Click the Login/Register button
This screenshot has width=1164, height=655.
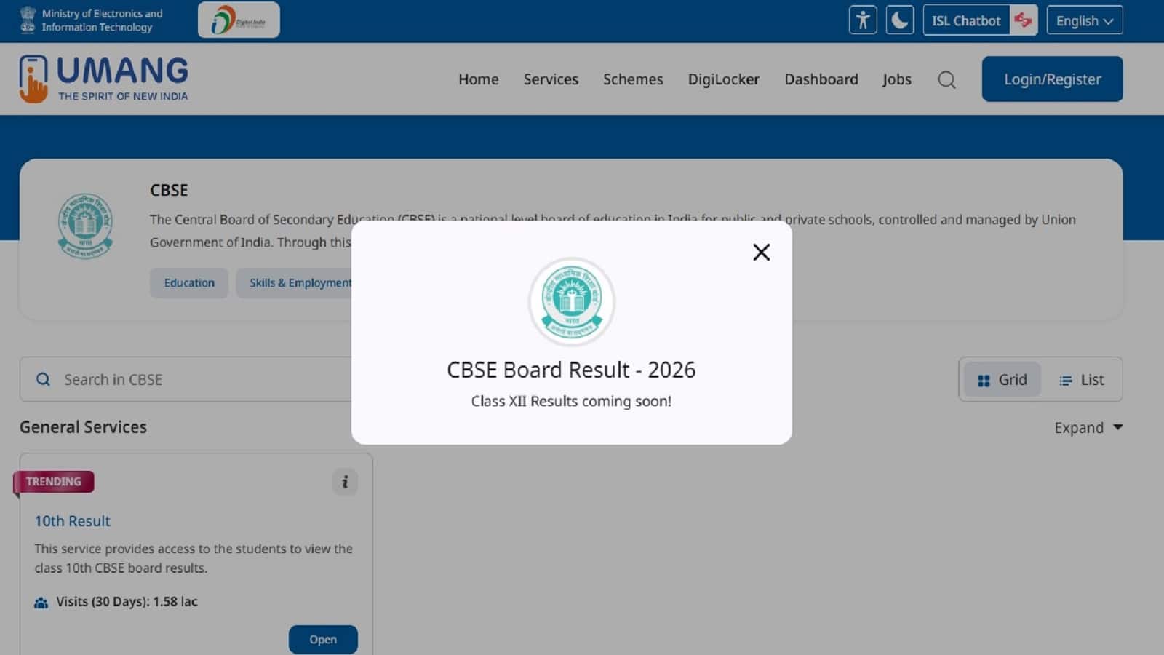1053,79
